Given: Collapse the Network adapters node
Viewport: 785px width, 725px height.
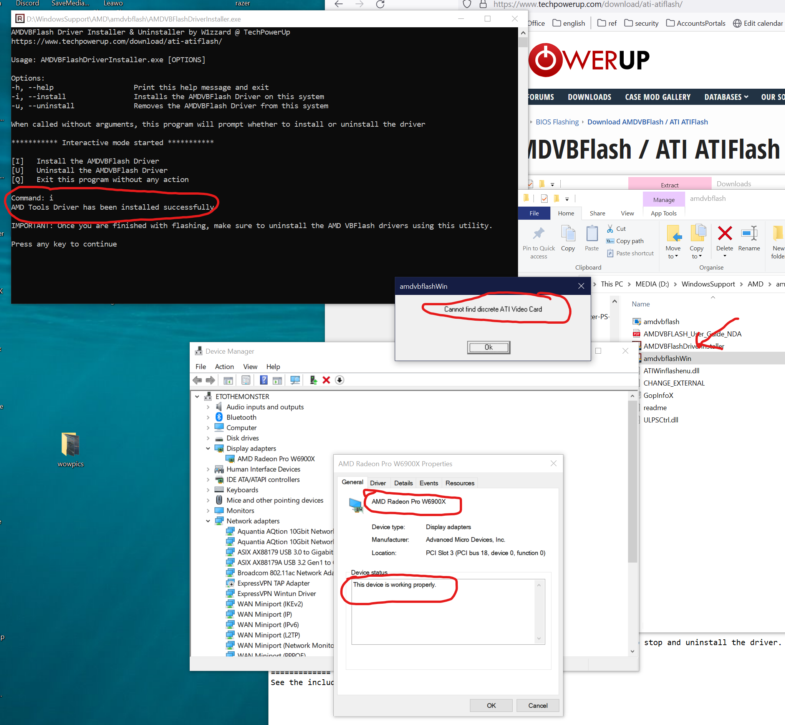Looking at the screenshot, I should coord(208,521).
